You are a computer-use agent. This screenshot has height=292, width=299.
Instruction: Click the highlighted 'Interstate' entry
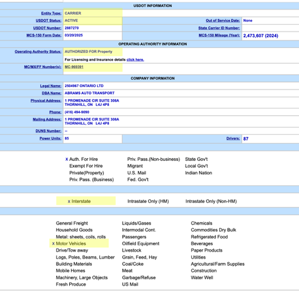pos(81,201)
